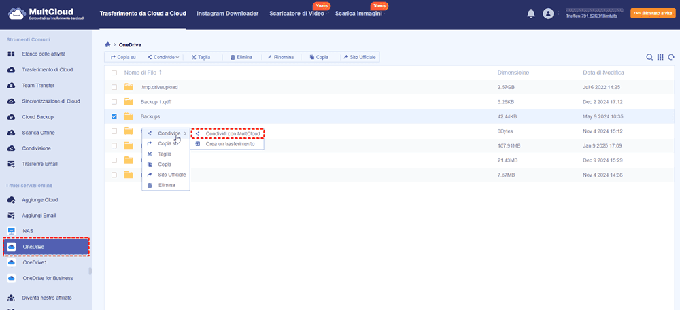Check checkbox of the 107.91MB row
The image size is (680, 310).
point(114,145)
